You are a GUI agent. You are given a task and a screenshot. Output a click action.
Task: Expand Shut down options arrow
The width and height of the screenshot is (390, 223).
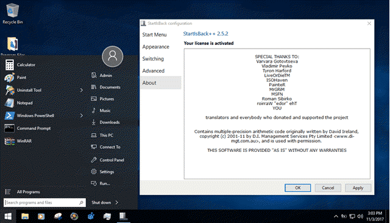coord(117,203)
